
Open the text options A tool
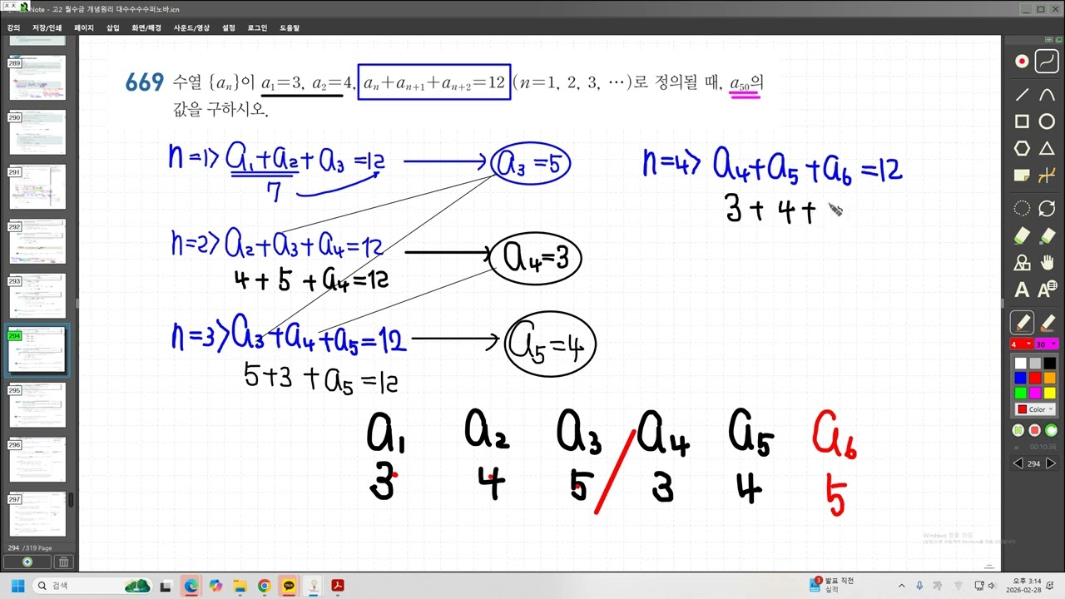coord(1047,290)
